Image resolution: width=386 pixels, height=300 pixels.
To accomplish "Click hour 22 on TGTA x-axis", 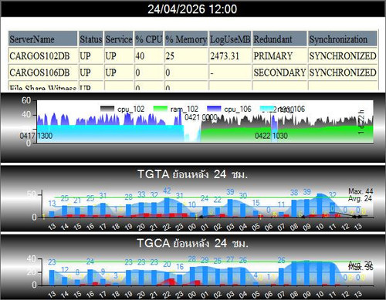I will pyautogui.click(x=167, y=227).
